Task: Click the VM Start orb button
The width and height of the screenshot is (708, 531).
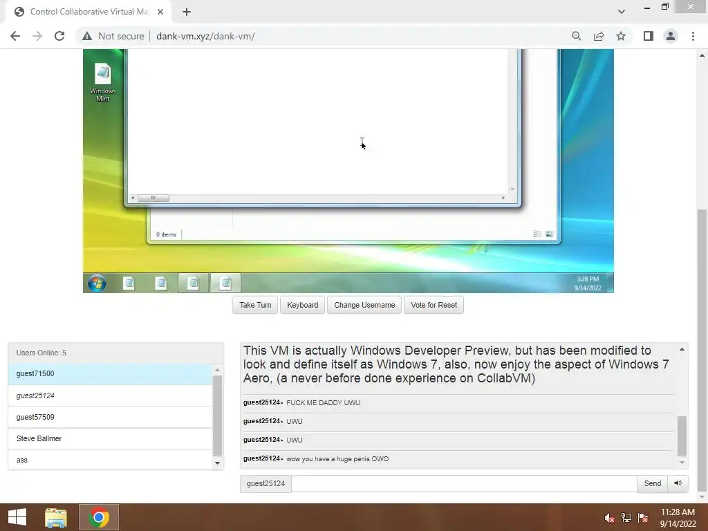Action: pos(97,283)
